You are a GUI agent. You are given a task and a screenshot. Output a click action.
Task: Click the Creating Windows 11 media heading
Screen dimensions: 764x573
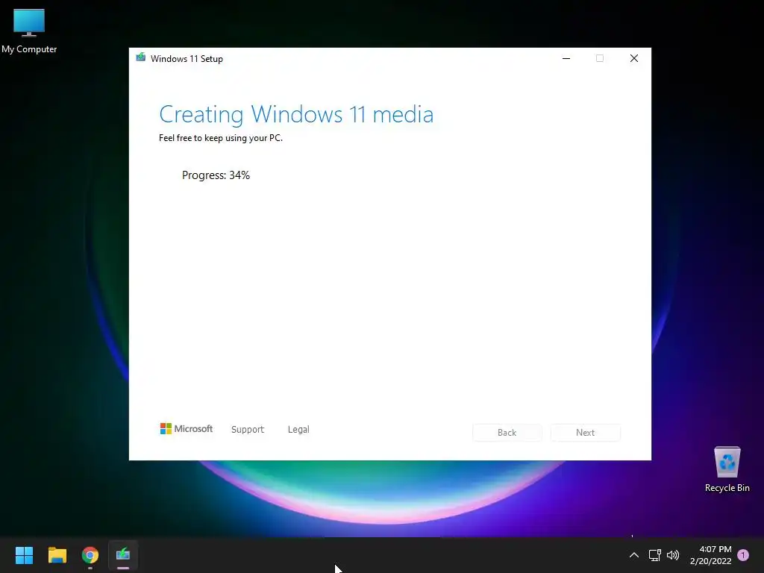pyautogui.click(x=296, y=114)
